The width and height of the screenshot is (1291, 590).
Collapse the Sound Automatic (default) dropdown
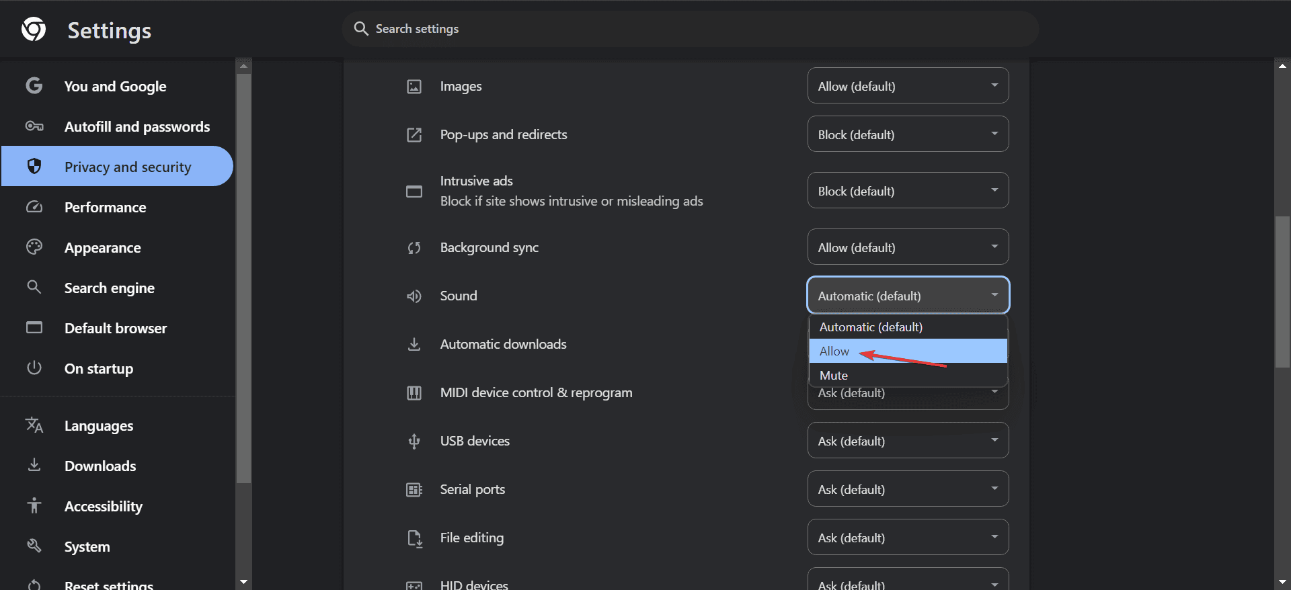[908, 295]
